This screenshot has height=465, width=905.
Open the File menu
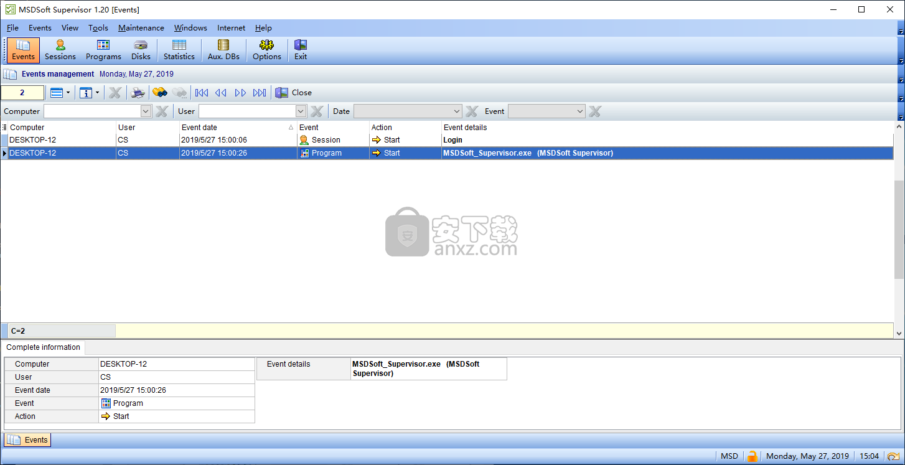(x=12, y=28)
